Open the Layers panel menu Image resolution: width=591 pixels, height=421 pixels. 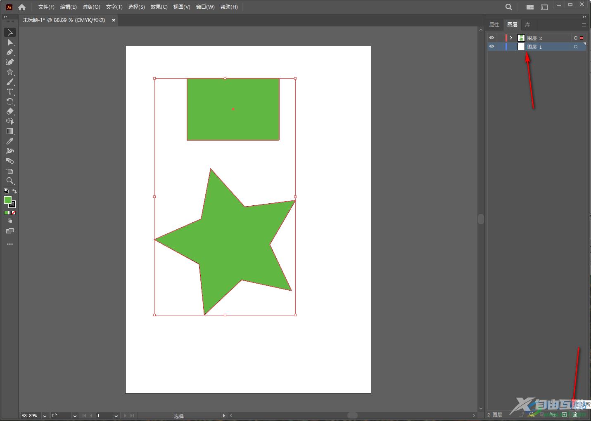point(584,25)
